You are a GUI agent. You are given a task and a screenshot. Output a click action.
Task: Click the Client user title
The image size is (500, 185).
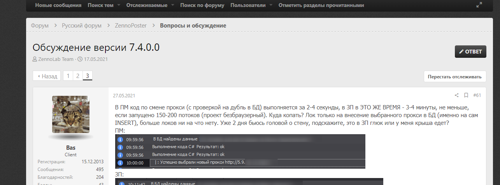(70, 154)
